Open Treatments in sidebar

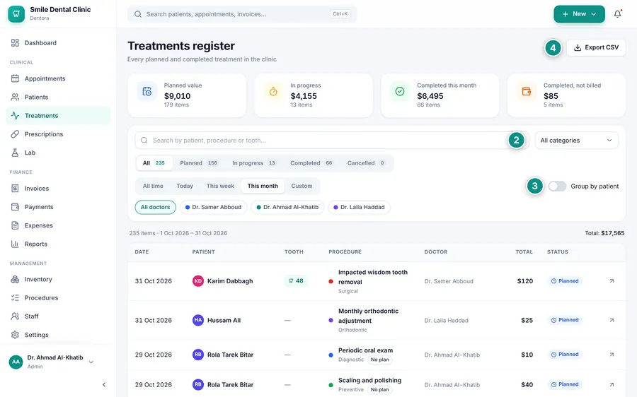pos(58,116)
